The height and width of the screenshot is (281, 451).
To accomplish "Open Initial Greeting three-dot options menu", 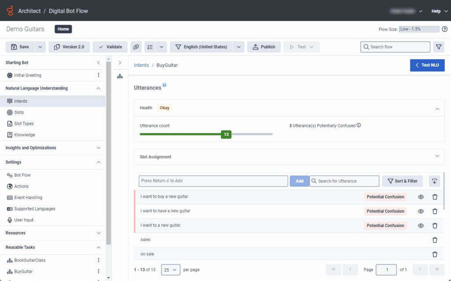I will 99,75.
